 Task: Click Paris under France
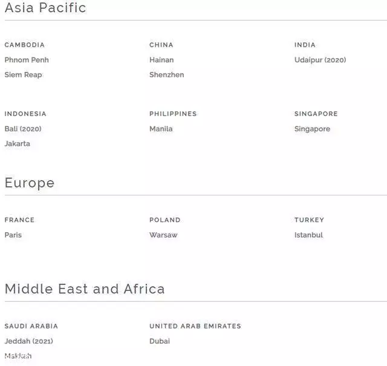tap(13, 235)
